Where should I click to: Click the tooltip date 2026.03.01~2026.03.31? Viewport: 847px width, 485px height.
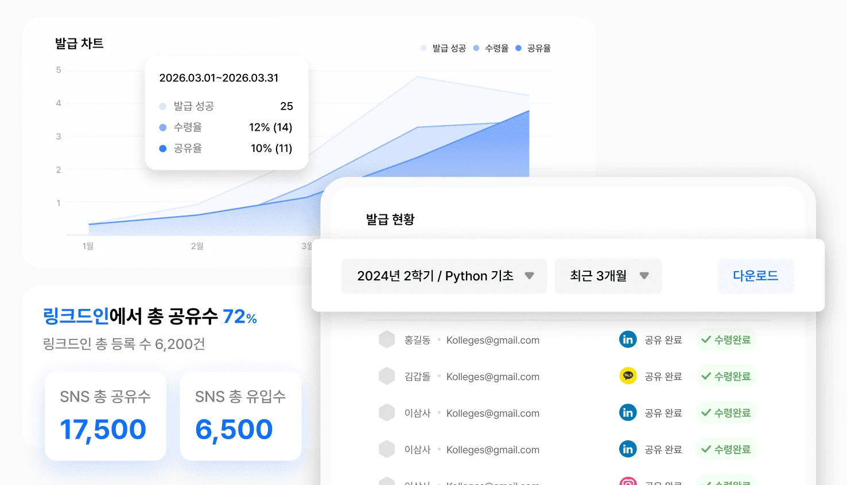219,78
